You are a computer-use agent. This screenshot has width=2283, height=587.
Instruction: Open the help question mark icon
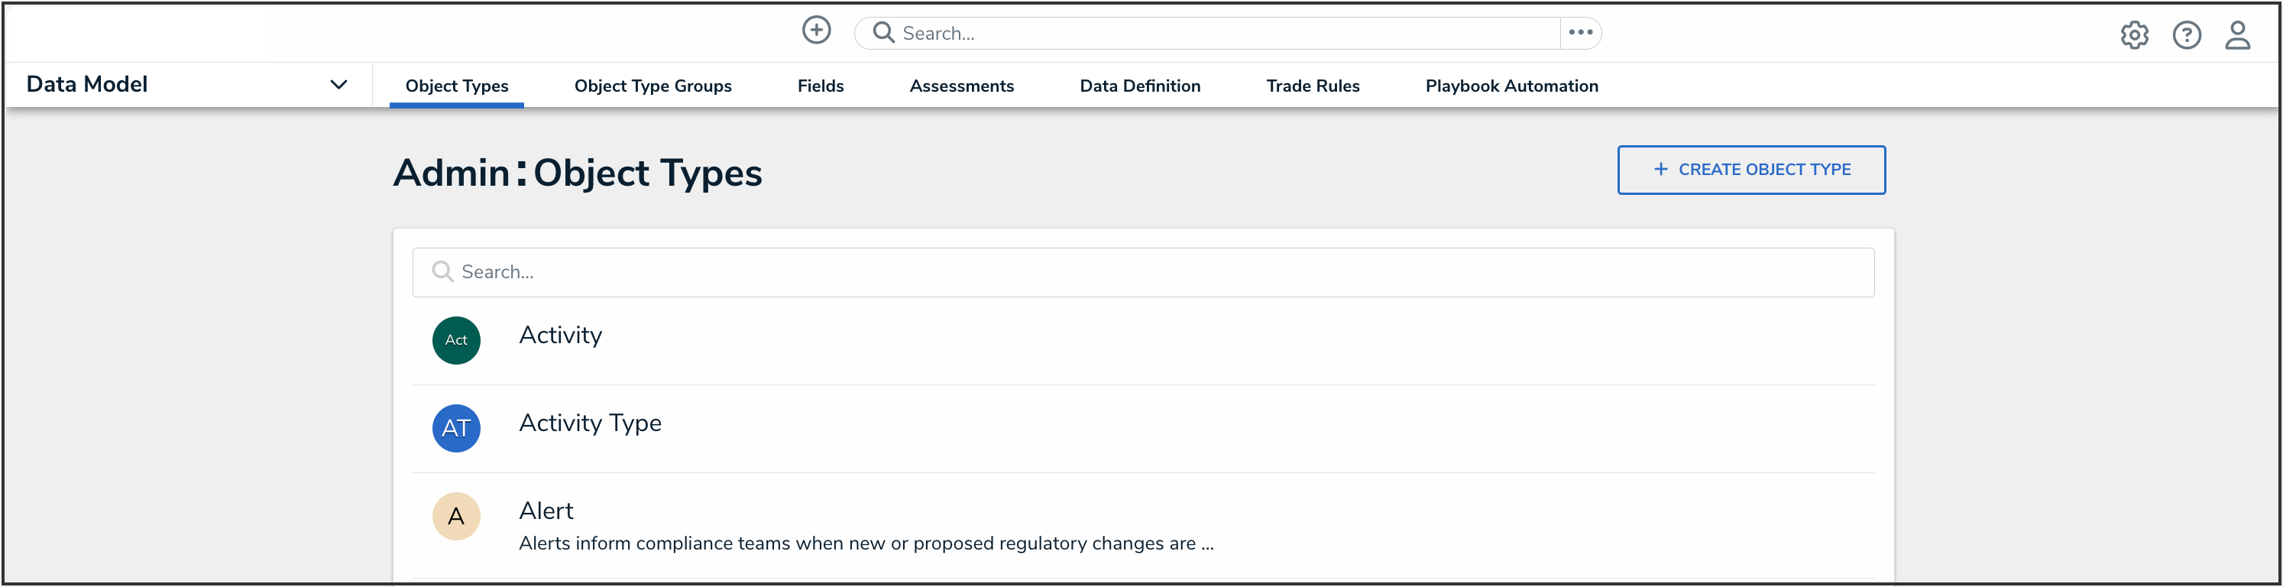click(x=2187, y=34)
